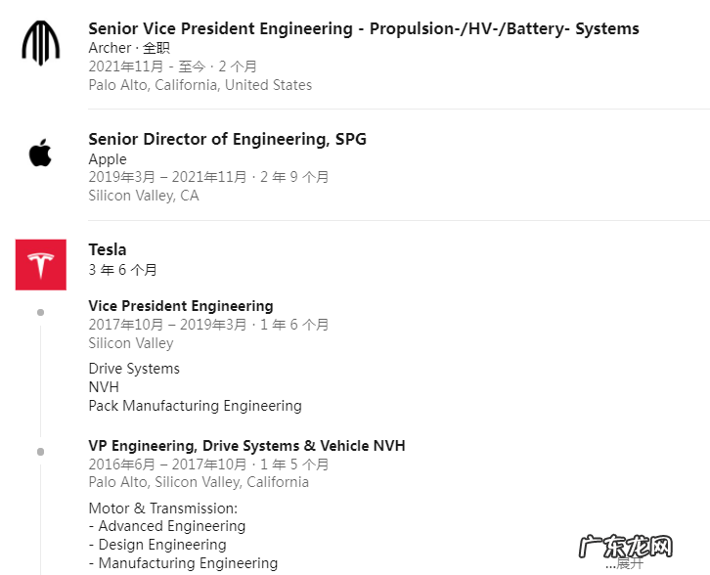Click the Tesla company name heading
The width and height of the screenshot is (710, 575).
point(108,249)
